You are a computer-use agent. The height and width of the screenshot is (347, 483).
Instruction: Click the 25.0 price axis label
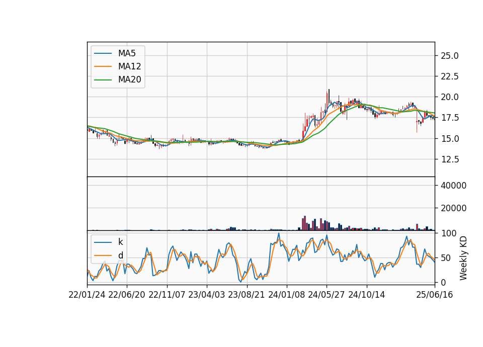(x=449, y=56)
